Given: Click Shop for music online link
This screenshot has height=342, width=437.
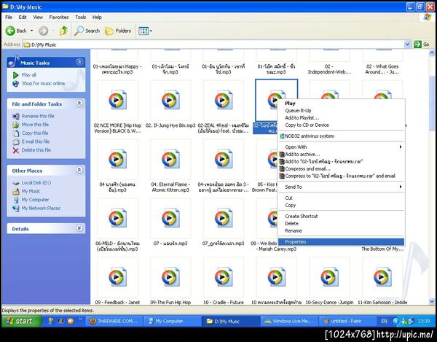Looking at the screenshot, I should 43,83.
